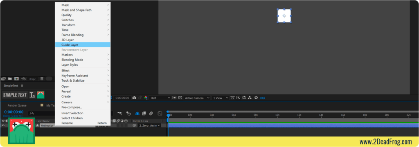The image size is (419, 147).
Task: Delete selected item with trash icon
Action: click(42, 79)
